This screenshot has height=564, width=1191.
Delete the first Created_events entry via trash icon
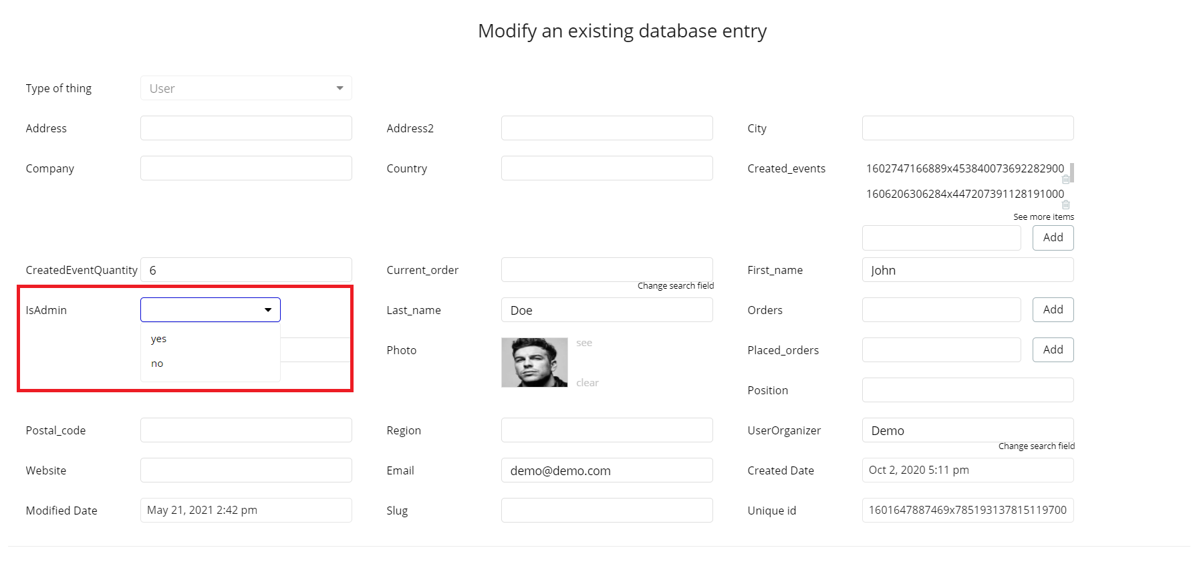tap(1065, 179)
